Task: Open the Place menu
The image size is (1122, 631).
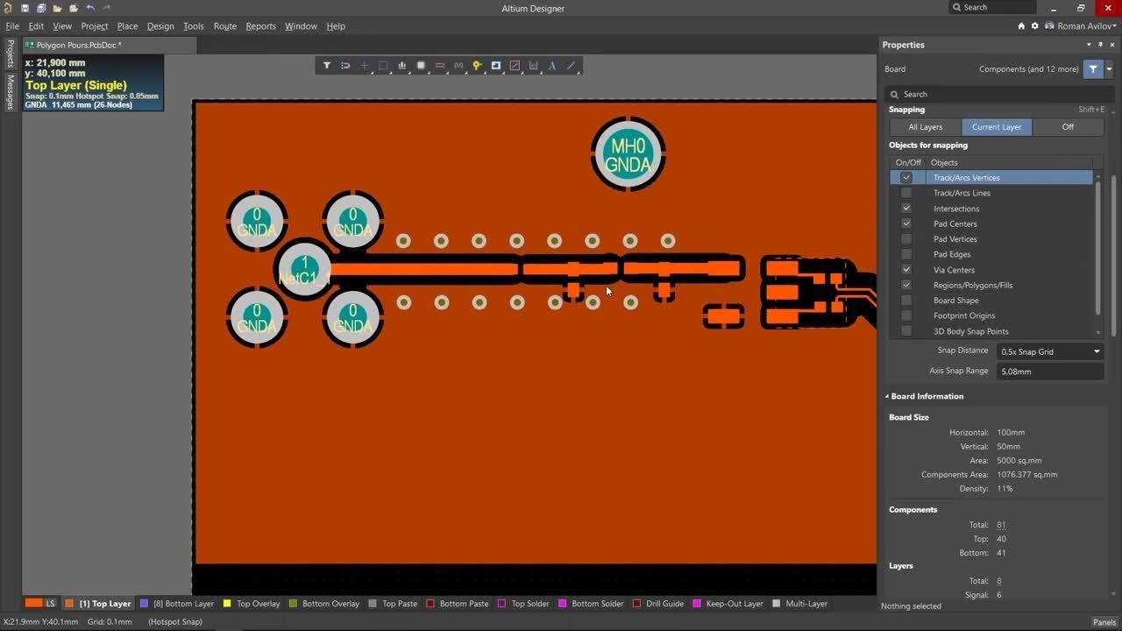Action: point(127,26)
